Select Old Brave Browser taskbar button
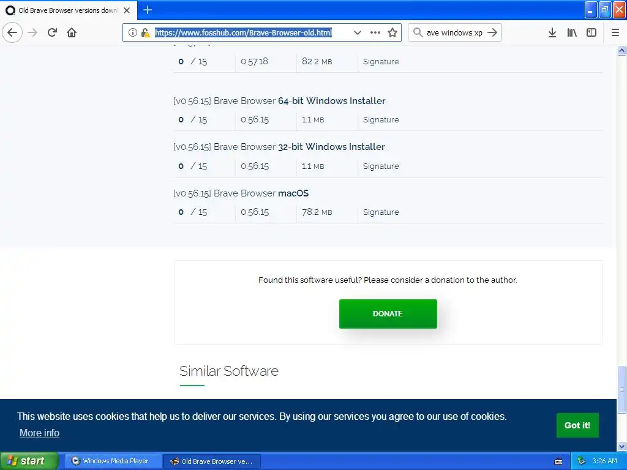 click(212, 461)
